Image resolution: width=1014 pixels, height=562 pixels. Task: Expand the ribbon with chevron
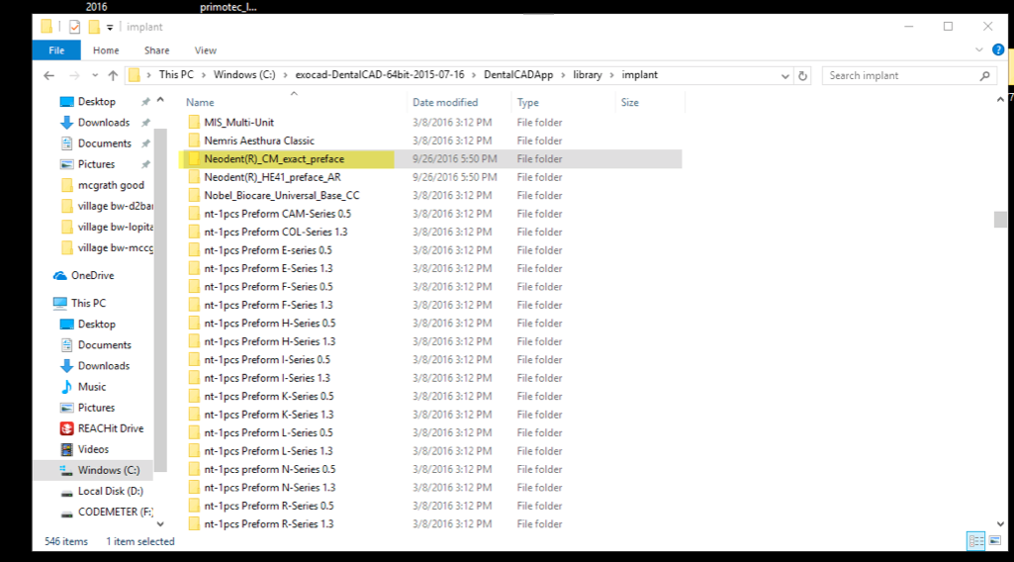tap(979, 49)
